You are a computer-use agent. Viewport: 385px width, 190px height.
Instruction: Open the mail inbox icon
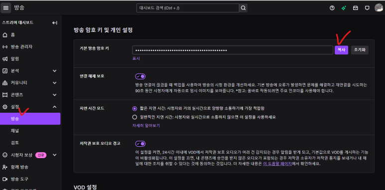(355, 8)
